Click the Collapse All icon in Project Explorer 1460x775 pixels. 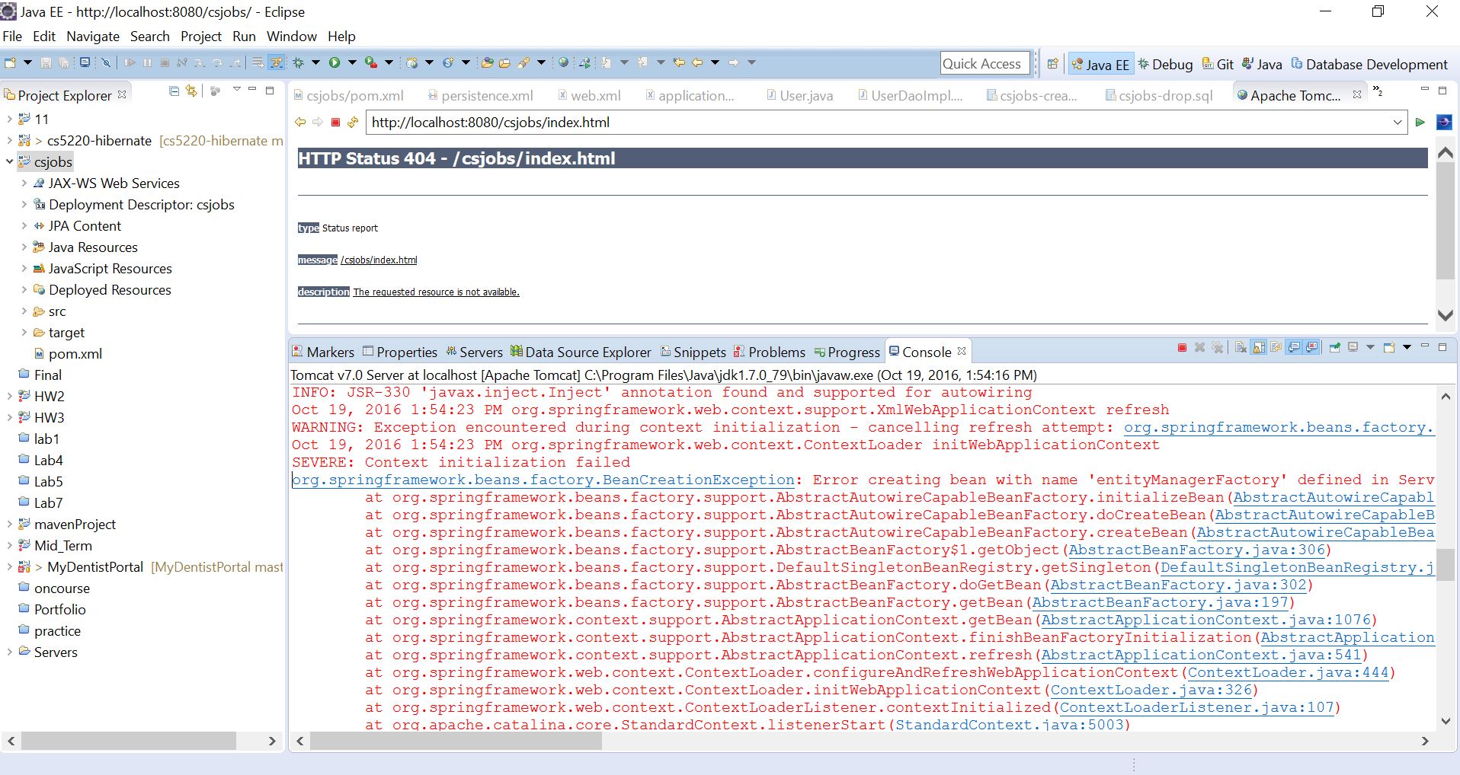(174, 91)
